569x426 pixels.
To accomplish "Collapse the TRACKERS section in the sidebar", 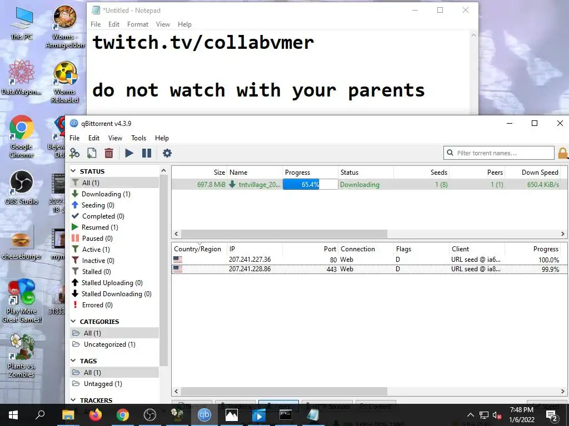I will [x=74, y=400].
